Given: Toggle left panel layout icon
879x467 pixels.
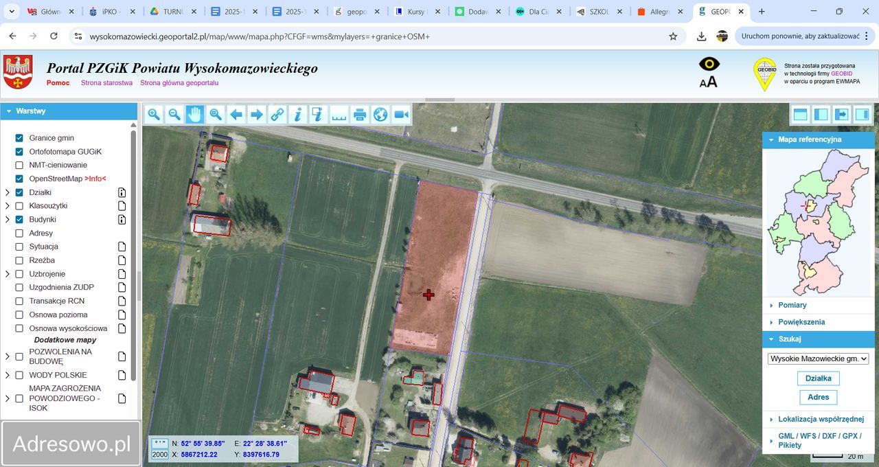Looking at the screenshot, I should [x=821, y=115].
